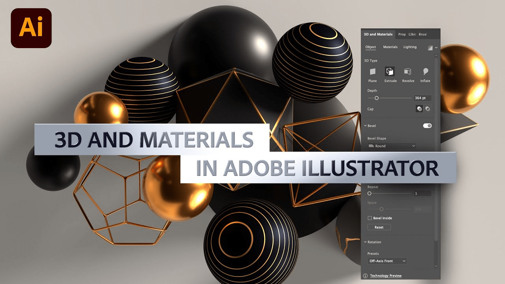Switch to the Materials tab
This screenshot has width=505, height=284.
390,47
